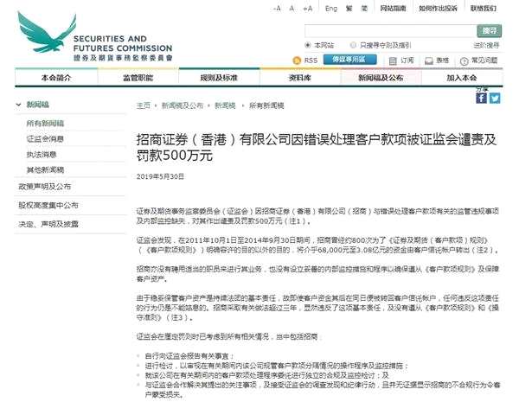This screenshot has height=402, width=519.
Task: Click 所有新闻稿 at the end of the breadcrumb
Action: pyautogui.click(x=266, y=105)
